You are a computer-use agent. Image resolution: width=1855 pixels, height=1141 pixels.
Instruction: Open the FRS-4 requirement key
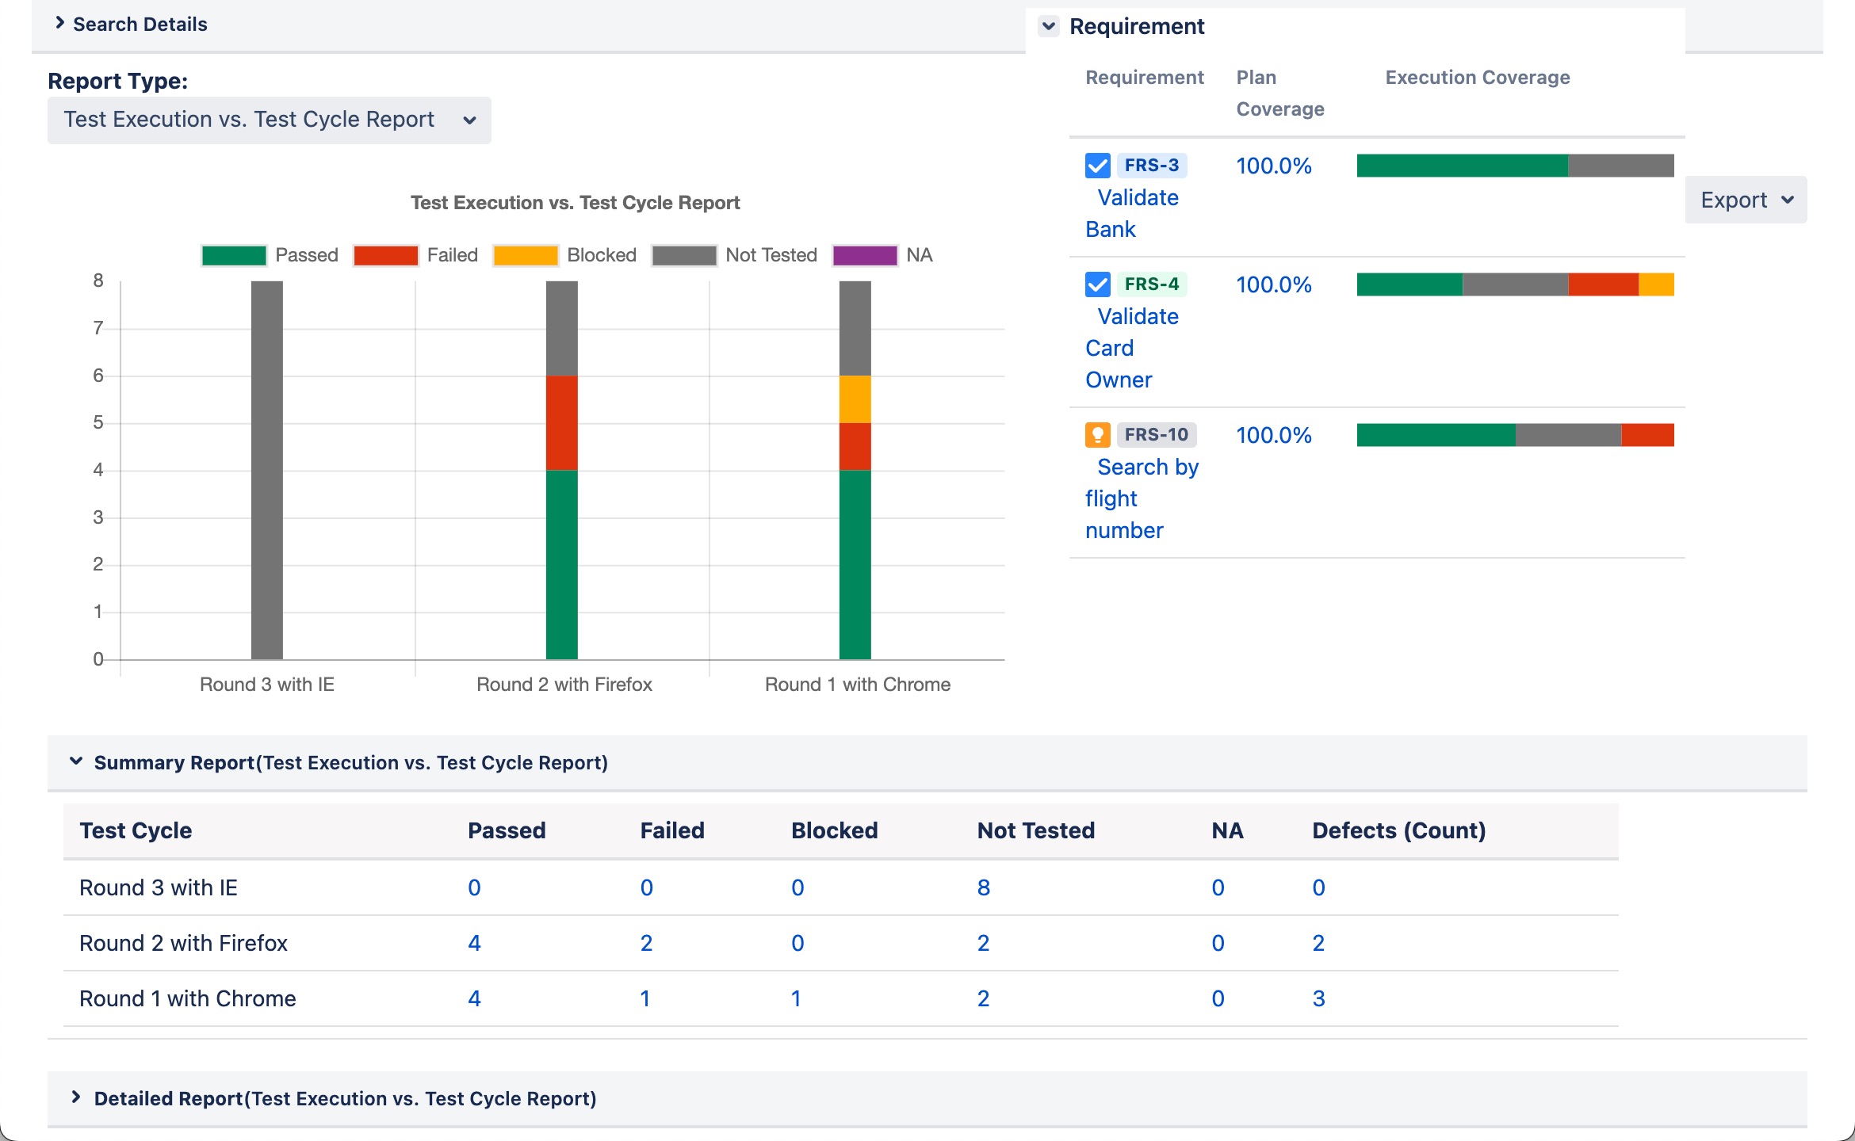pyautogui.click(x=1152, y=284)
